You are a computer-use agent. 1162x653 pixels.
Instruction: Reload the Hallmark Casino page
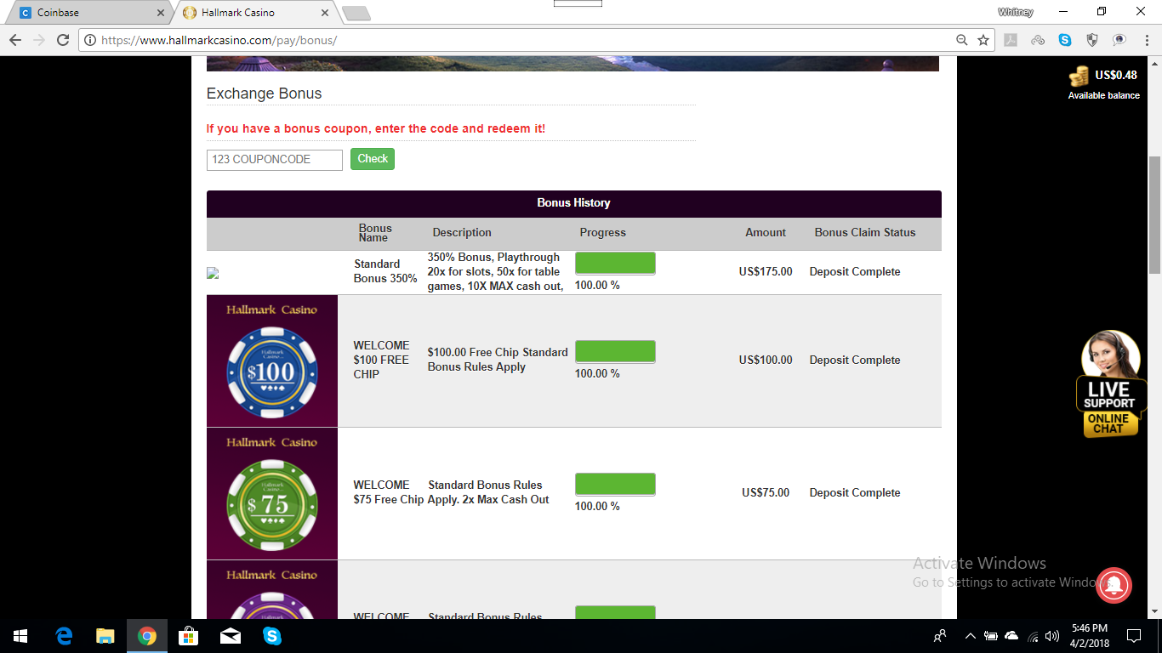(62, 40)
